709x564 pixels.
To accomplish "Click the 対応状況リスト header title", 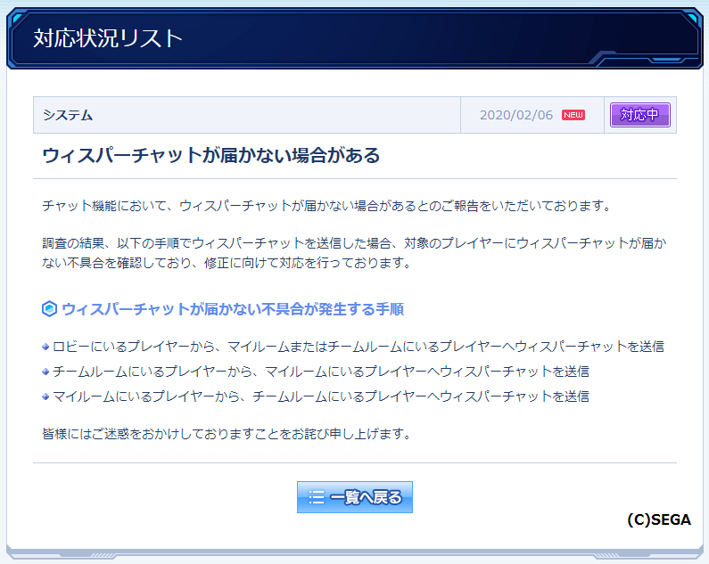I will click(108, 38).
